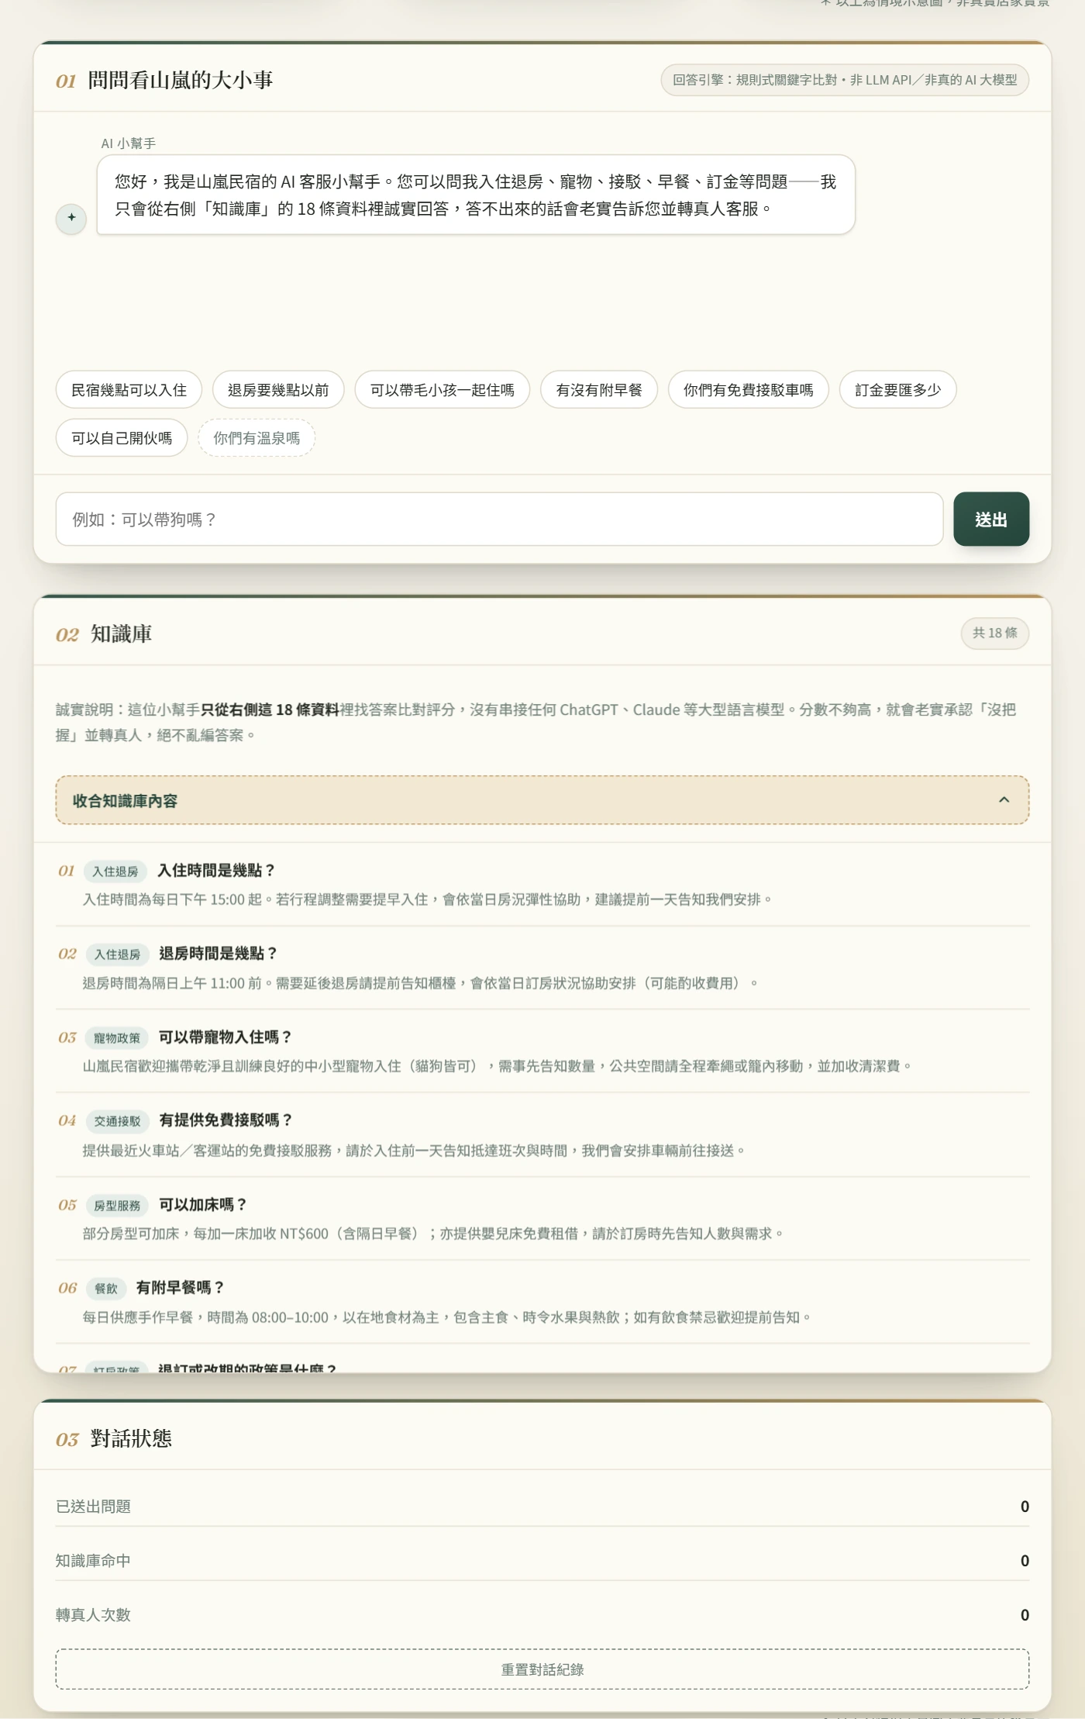Click the 房型服務 category tag

click(x=117, y=1205)
